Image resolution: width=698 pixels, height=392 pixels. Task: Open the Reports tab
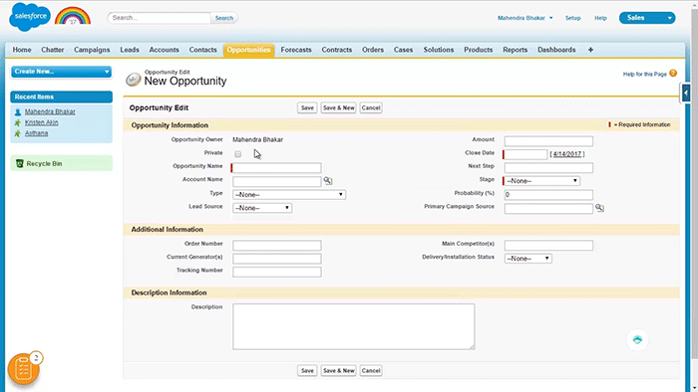(x=516, y=50)
